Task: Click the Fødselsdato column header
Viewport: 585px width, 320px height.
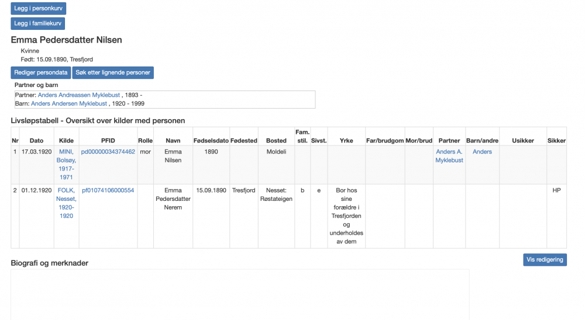Action: point(211,141)
